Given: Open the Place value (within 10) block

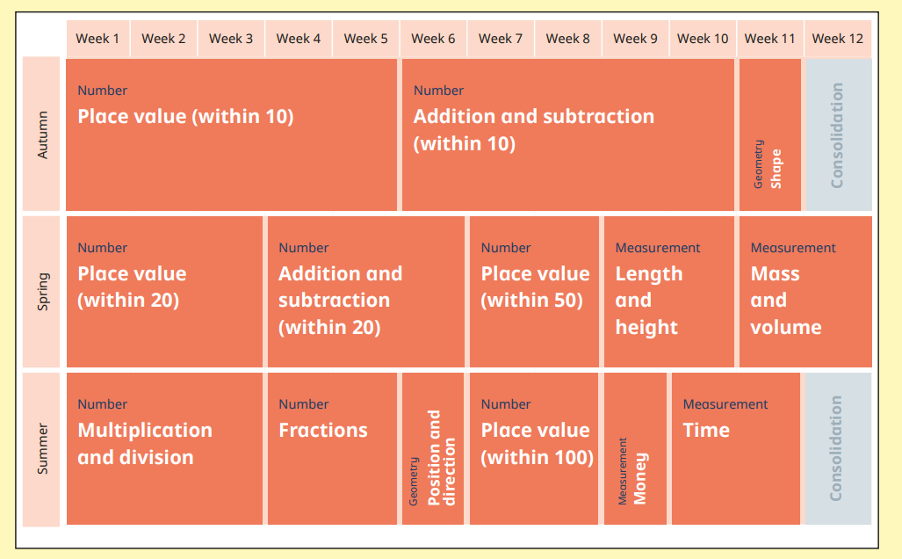Looking at the screenshot, I should tap(231, 134).
